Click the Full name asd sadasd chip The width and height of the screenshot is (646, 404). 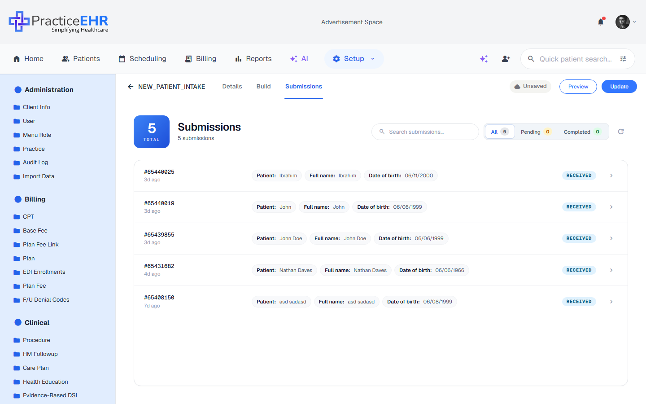[347, 302]
